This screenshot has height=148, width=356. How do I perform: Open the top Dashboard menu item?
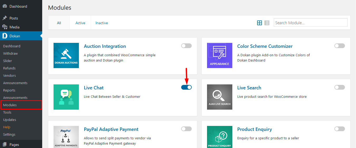point(21,6)
